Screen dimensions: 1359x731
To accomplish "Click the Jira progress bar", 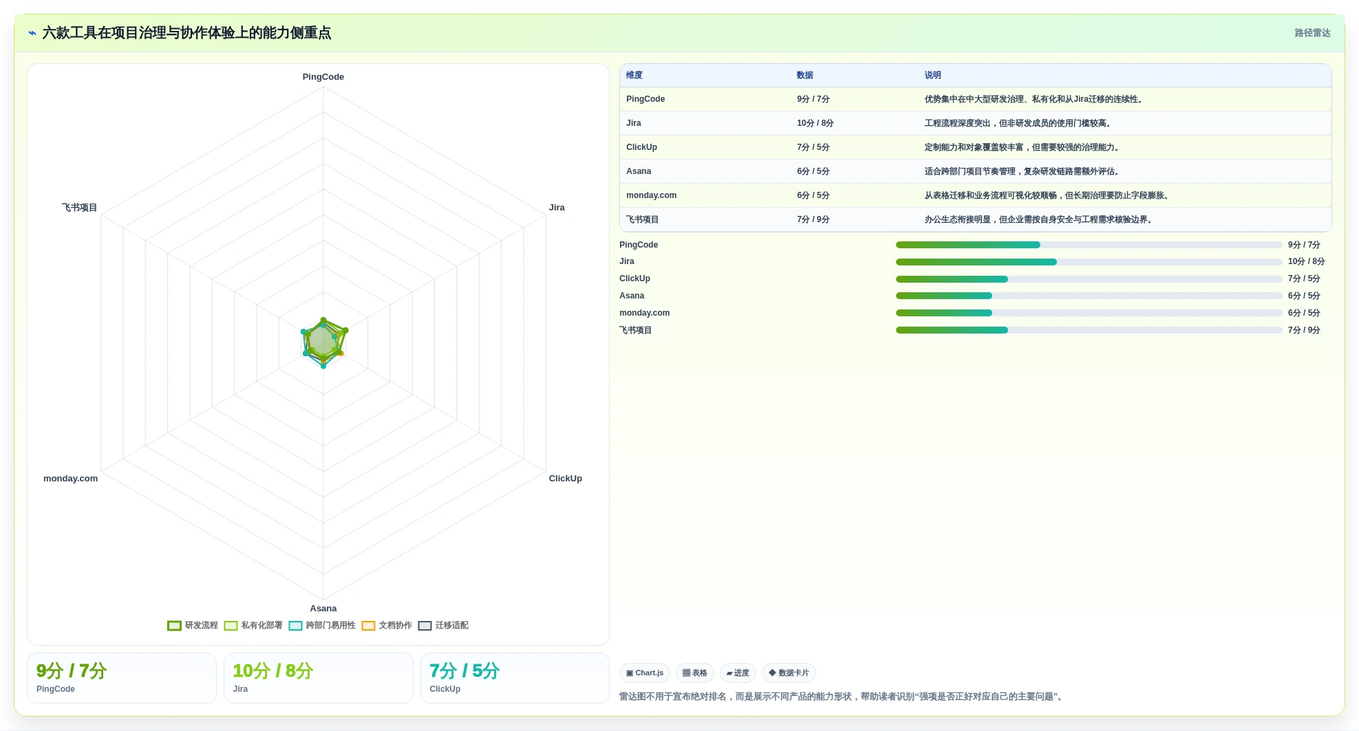I will (1089, 262).
